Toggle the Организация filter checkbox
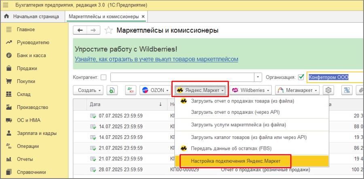 pos(301,77)
